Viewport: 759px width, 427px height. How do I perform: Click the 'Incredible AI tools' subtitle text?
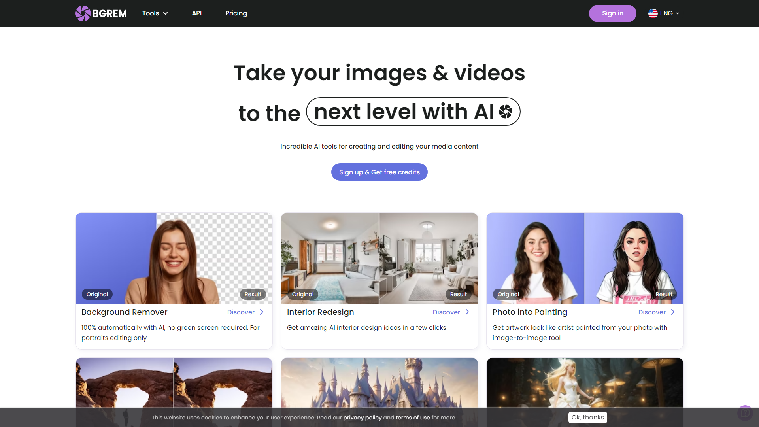379,147
